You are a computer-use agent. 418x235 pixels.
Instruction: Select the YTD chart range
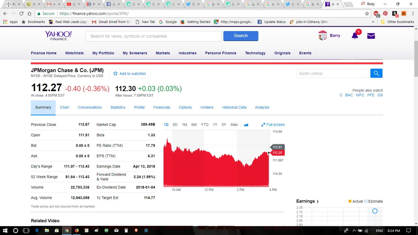[204, 125]
